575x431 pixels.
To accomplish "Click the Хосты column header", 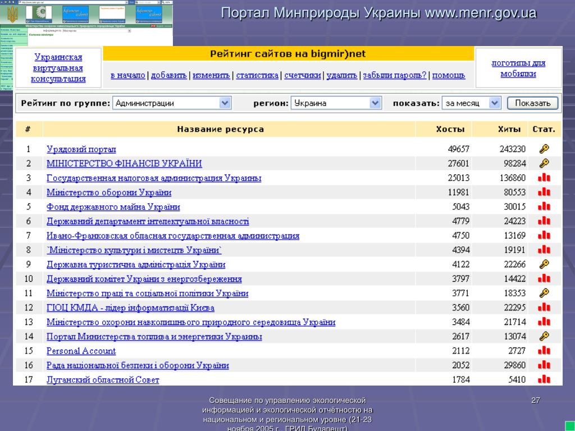I will pyautogui.click(x=450, y=129).
